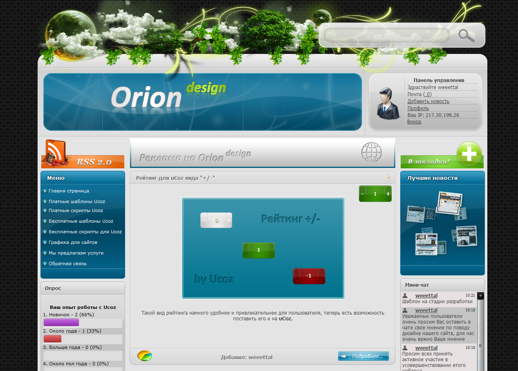The height and width of the screenshot is (371, 518).
Task: Click the small arrow icon in article header
Action: click(x=388, y=178)
